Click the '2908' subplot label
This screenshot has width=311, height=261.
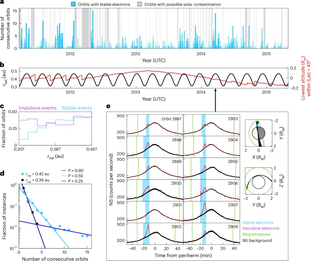(233, 227)
